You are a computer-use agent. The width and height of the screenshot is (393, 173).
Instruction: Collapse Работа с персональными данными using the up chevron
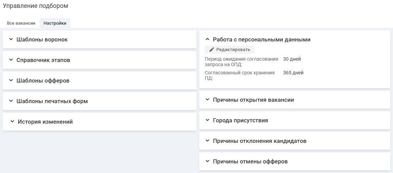(207, 39)
